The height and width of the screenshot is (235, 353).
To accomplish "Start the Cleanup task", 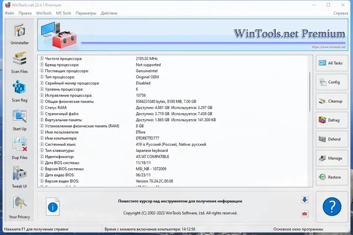I will pyautogui.click(x=332, y=101).
